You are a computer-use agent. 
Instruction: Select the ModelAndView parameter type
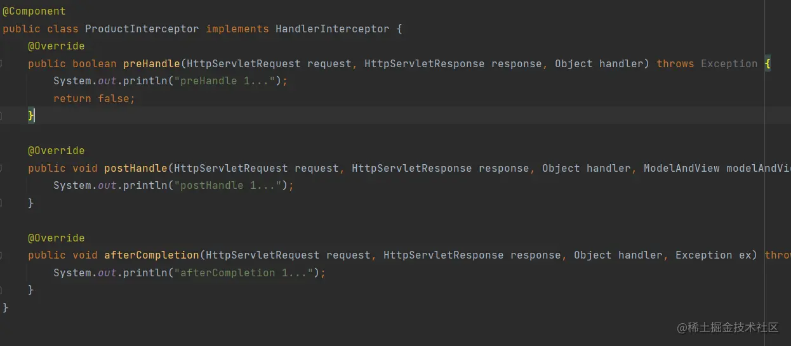[682, 168]
